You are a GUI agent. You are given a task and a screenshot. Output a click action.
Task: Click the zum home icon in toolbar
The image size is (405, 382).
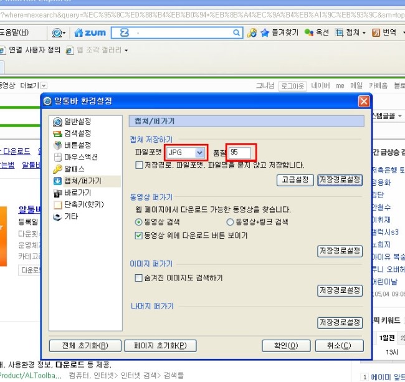coord(79,32)
